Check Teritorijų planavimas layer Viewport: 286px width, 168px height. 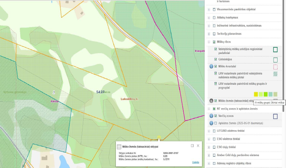[214, 34]
